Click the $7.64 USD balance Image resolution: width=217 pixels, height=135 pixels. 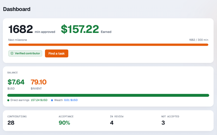click(x=16, y=82)
